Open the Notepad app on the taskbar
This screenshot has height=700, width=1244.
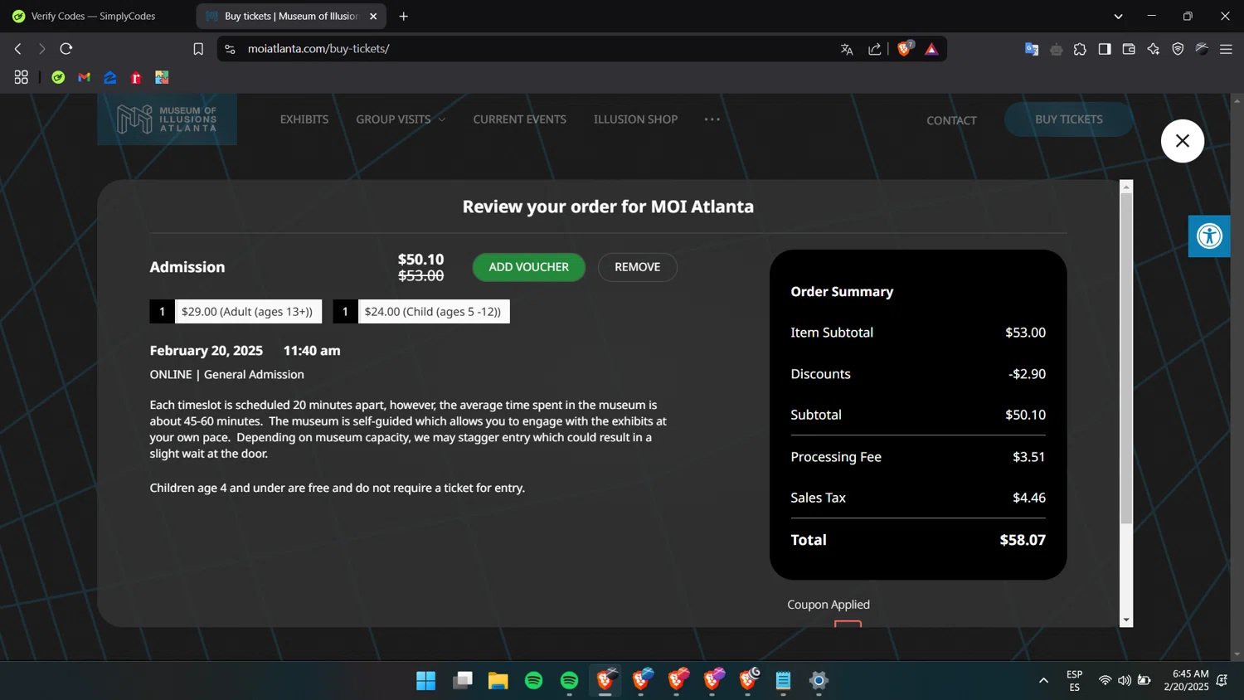783,681
